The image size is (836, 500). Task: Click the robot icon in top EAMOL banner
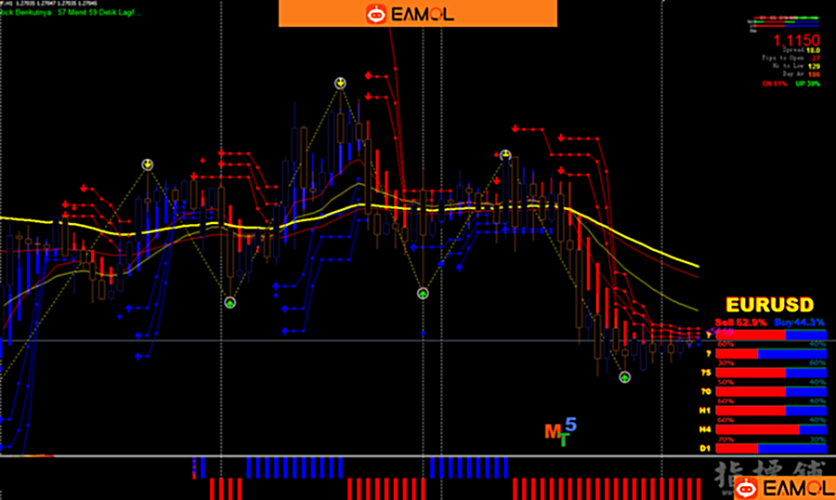click(377, 14)
